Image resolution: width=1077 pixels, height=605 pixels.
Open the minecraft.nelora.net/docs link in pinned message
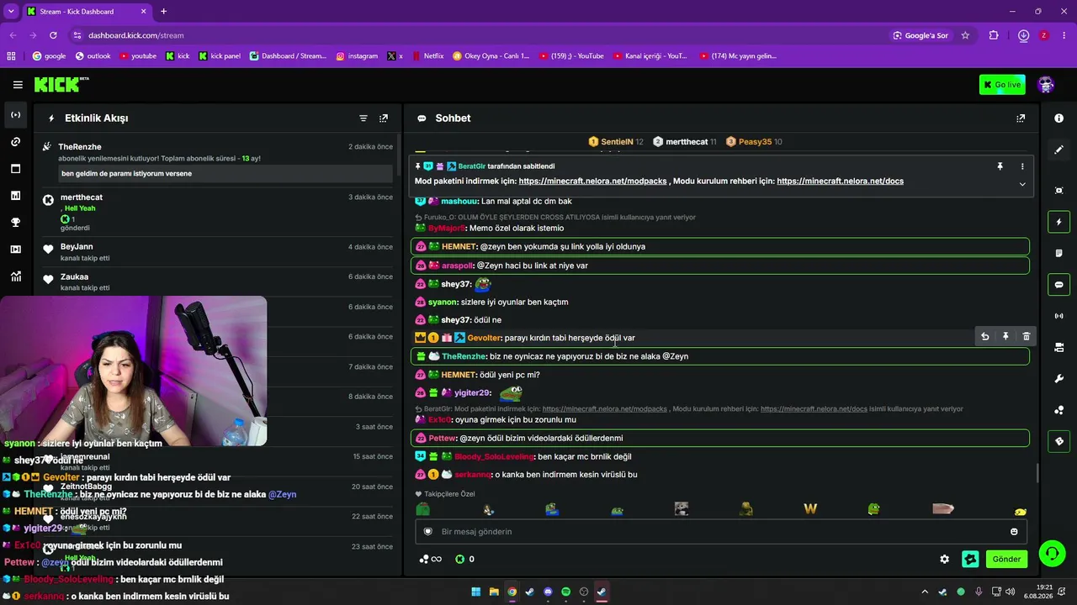(840, 181)
